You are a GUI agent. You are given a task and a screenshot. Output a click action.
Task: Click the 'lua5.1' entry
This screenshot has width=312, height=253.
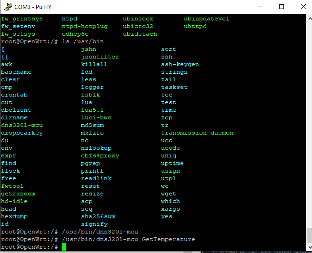tap(92, 110)
